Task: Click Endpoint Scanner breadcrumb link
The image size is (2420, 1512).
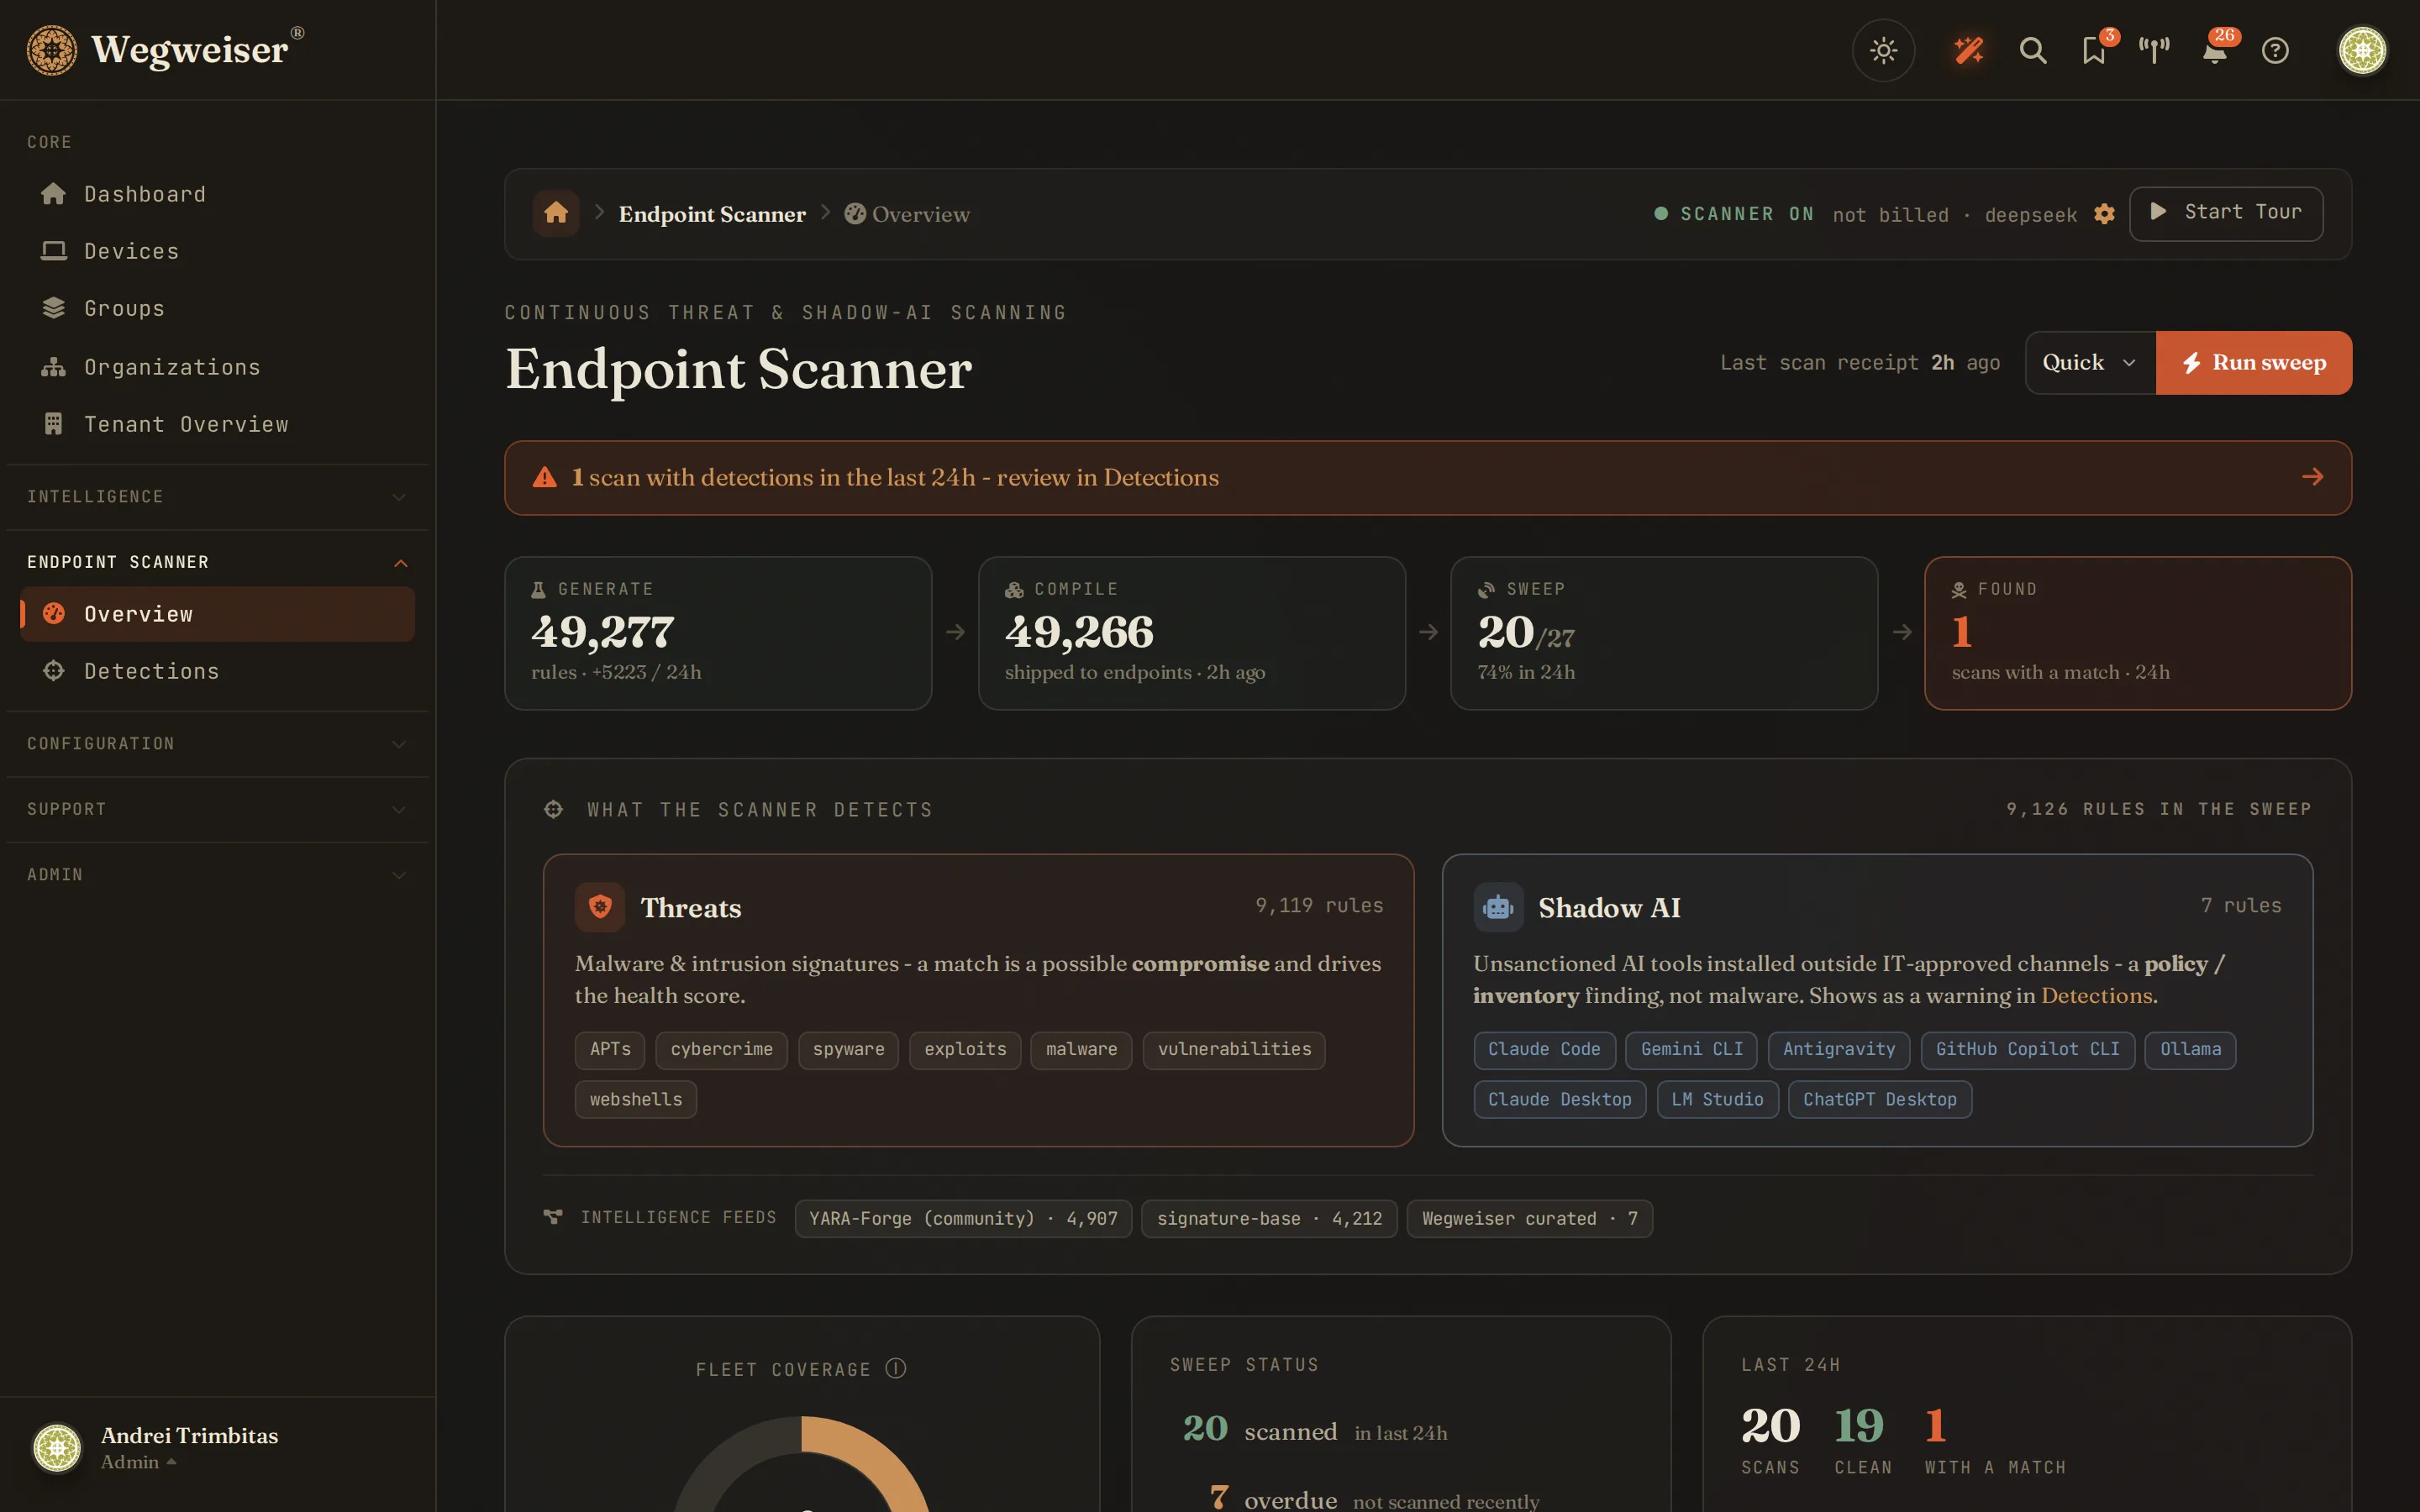Action: pos(712,214)
